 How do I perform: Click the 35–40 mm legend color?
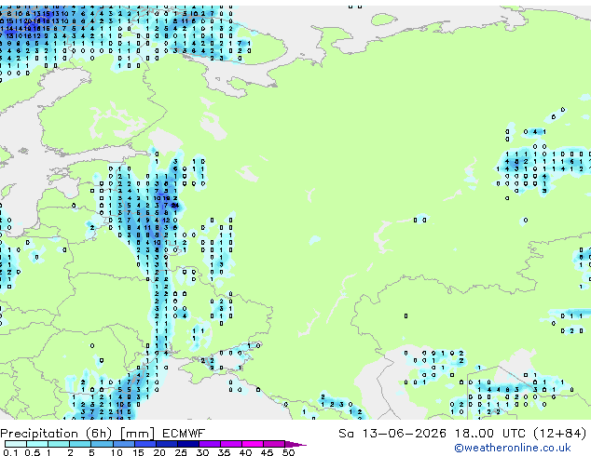click(231, 444)
